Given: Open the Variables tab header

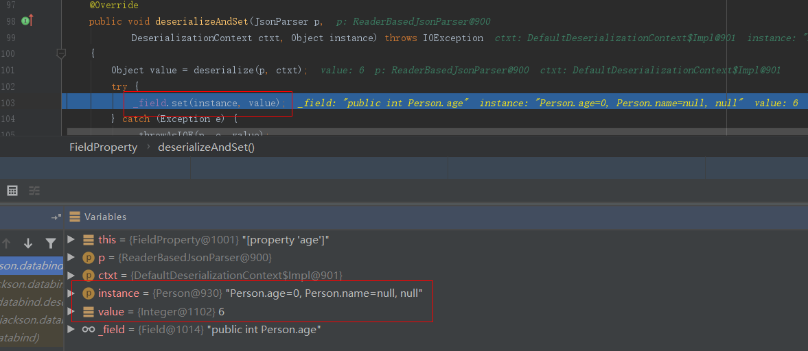Looking at the screenshot, I should (105, 217).
